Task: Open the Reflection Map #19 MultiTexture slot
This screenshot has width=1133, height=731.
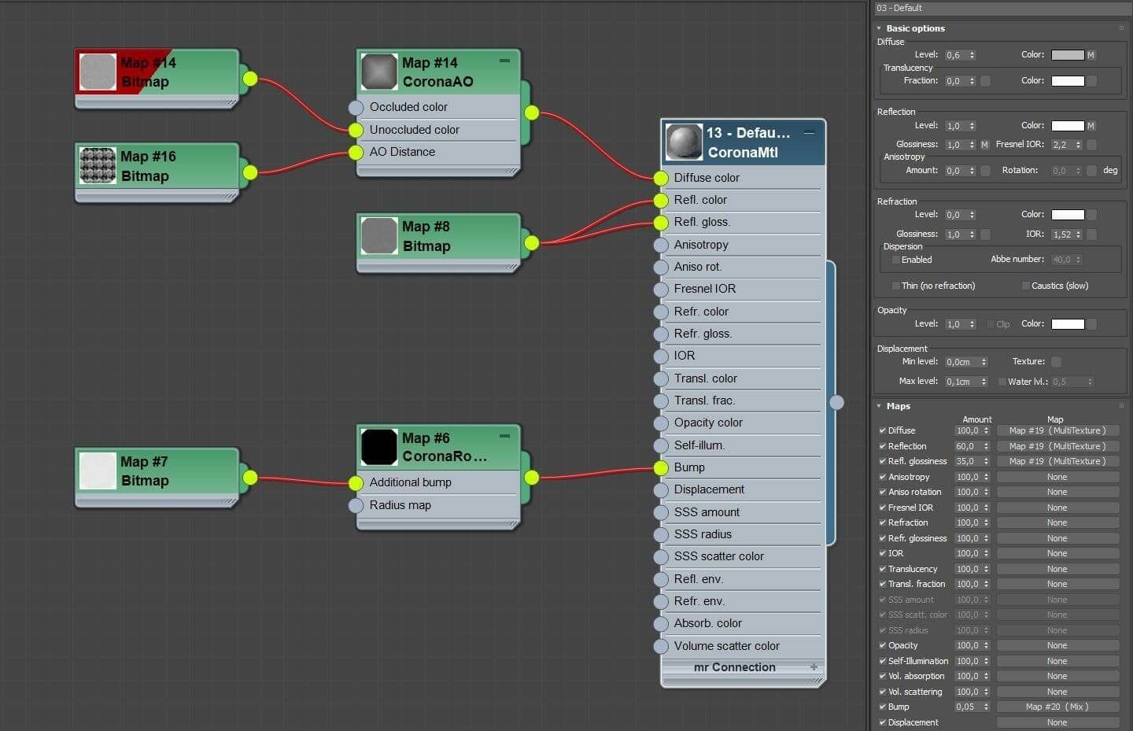Action: [1057, 446]
